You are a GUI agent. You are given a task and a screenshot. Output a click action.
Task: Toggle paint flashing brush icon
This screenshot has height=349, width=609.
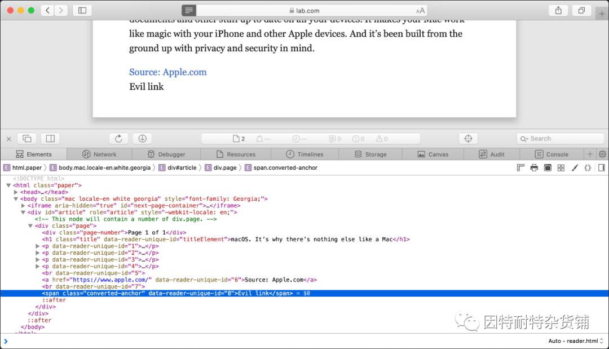pyautogui.click(x=575, y=167)
